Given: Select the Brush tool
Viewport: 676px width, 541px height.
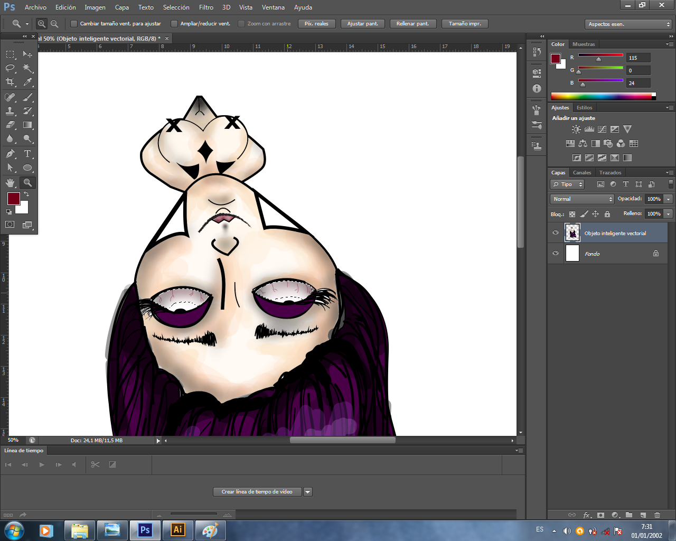Looking at the screenshot, I should tap(27, 97).
